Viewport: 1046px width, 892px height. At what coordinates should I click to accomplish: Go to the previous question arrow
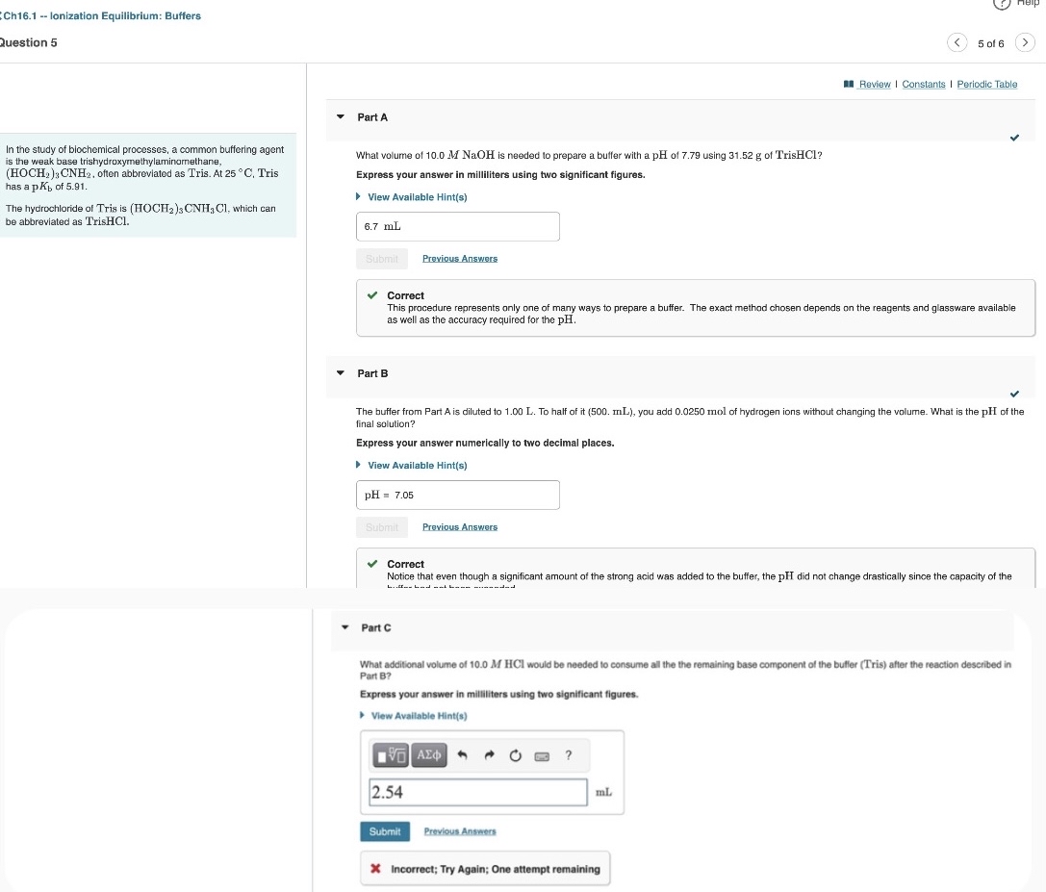click(957, 42)
